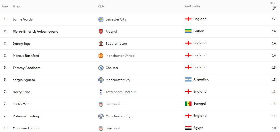Open Jamie Vardy player profile
Viewport: 280px width, 132px height.
tap(23, 19)
